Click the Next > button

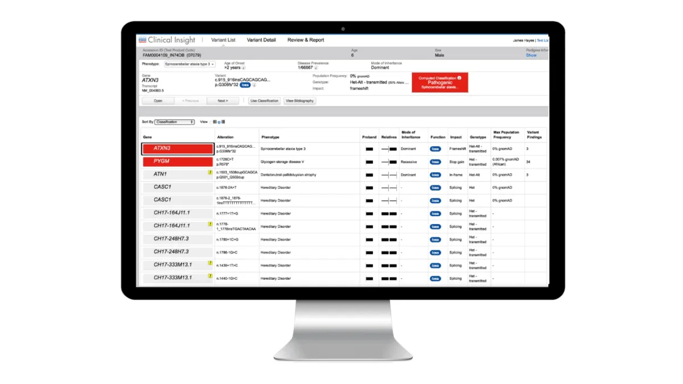pyautogui.click(x=222, y=101)
